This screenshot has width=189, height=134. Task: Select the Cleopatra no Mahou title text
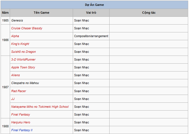[x=25, y=83]
